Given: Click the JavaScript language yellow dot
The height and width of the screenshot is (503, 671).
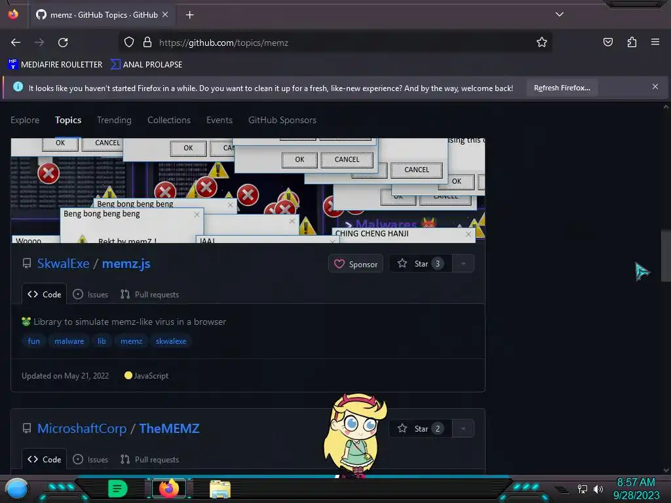Looking at the screenshot, I should [128, 375].
